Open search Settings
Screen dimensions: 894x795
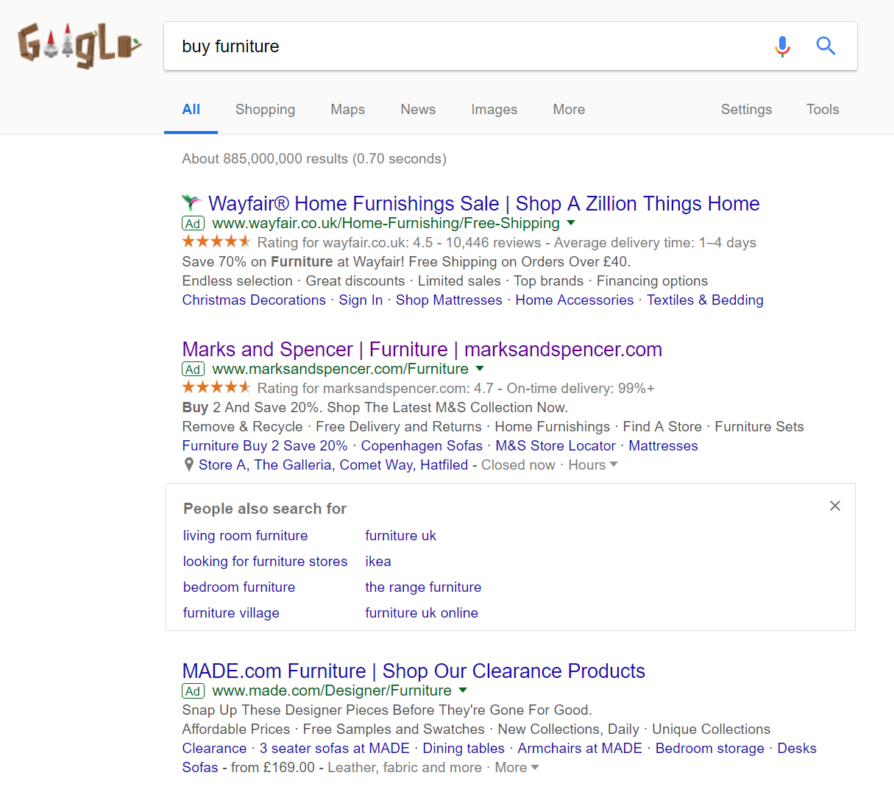[x=746, y=110]
